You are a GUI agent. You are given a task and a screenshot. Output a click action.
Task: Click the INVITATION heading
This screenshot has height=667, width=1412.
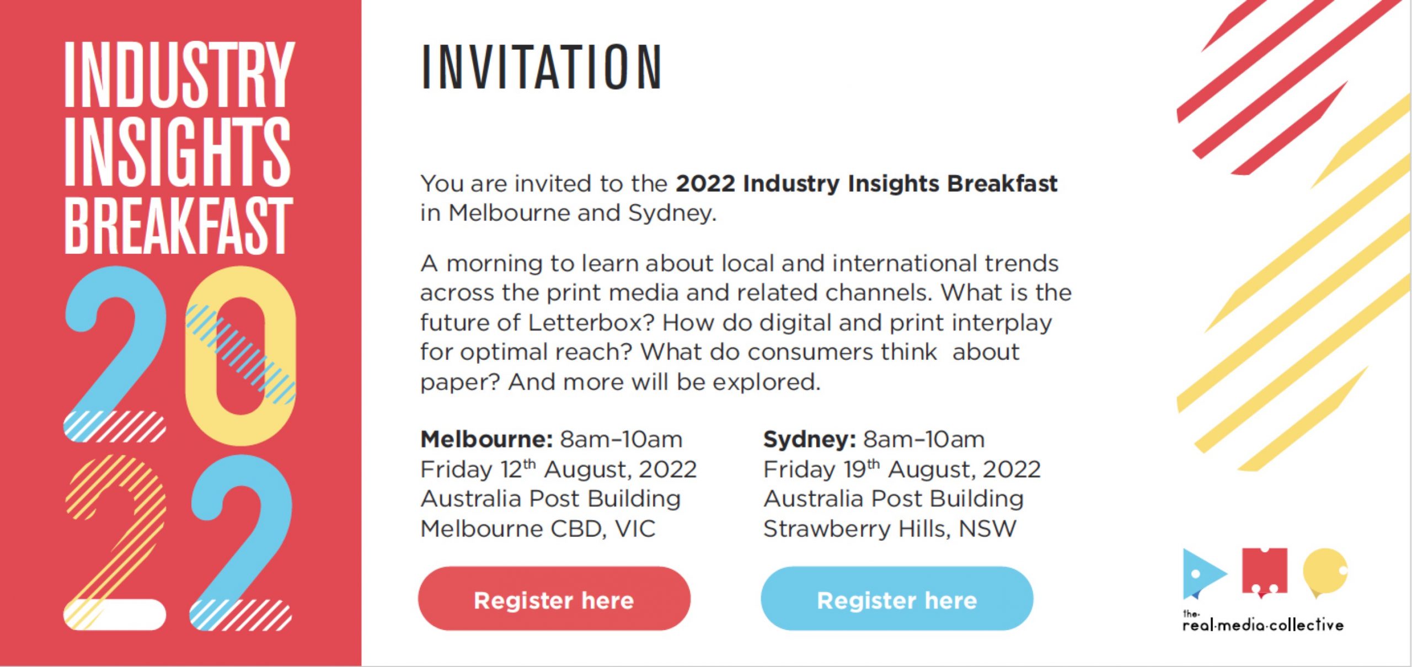pyautogui.click(x=542, y=67)
